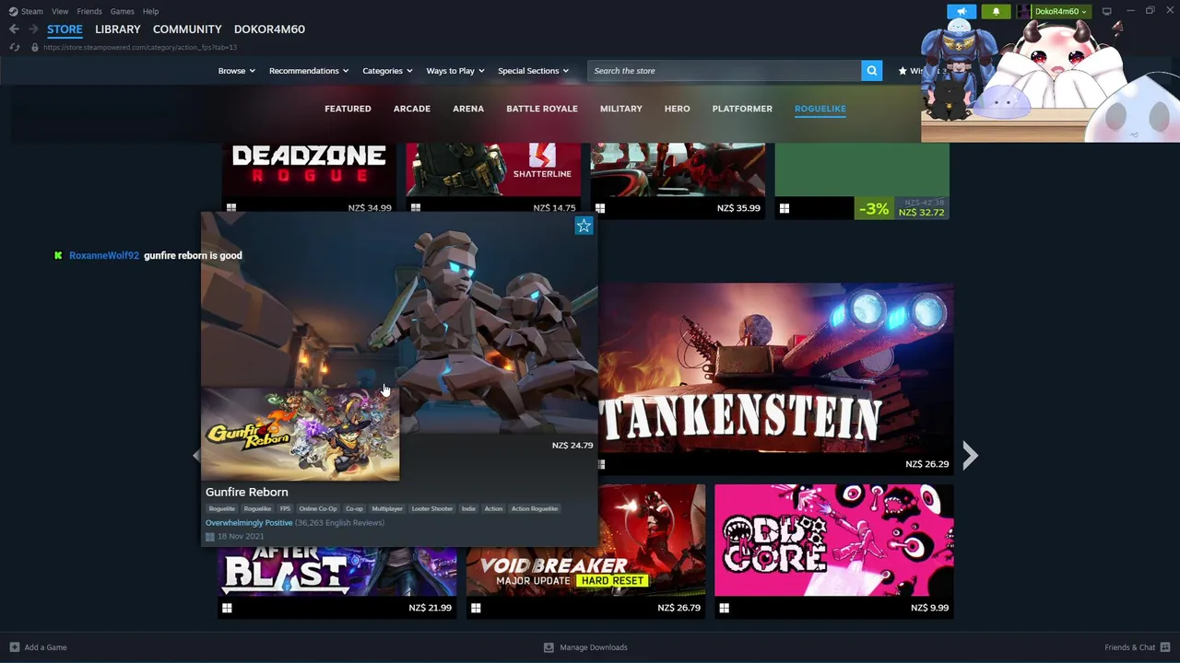Select the ROGUELIKE subcategory tab
Viewport: 1180px width, 663px height.
[820, 109]
